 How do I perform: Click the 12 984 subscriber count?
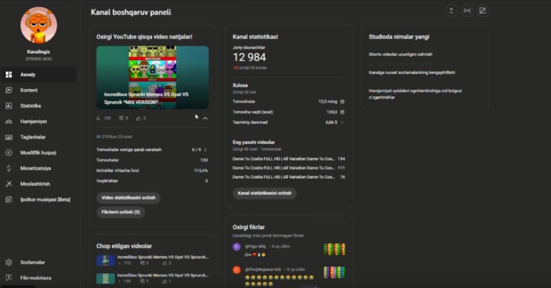coord(249,57)
